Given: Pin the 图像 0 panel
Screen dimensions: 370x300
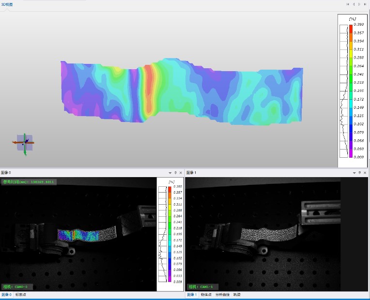Looking at the screenshot, I should tap(176, 173).
